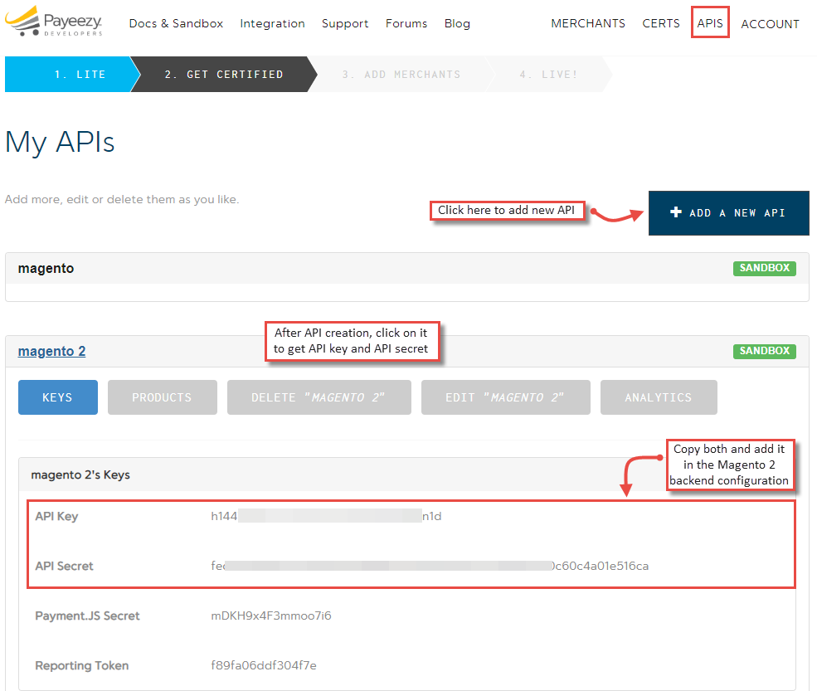Select step 3 ADD MERCHANTS

(401, 75)
